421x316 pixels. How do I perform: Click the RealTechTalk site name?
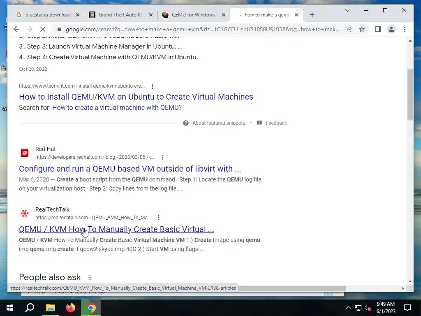point(52,209)
